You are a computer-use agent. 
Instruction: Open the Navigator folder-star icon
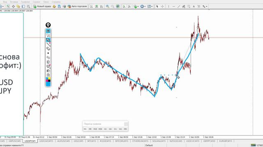pyautogui.click(x=18, y=7)
